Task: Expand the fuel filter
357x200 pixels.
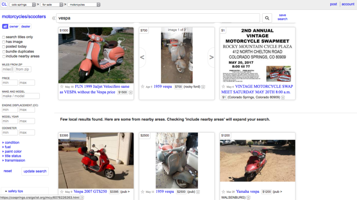Action: (x=7, y=147)
